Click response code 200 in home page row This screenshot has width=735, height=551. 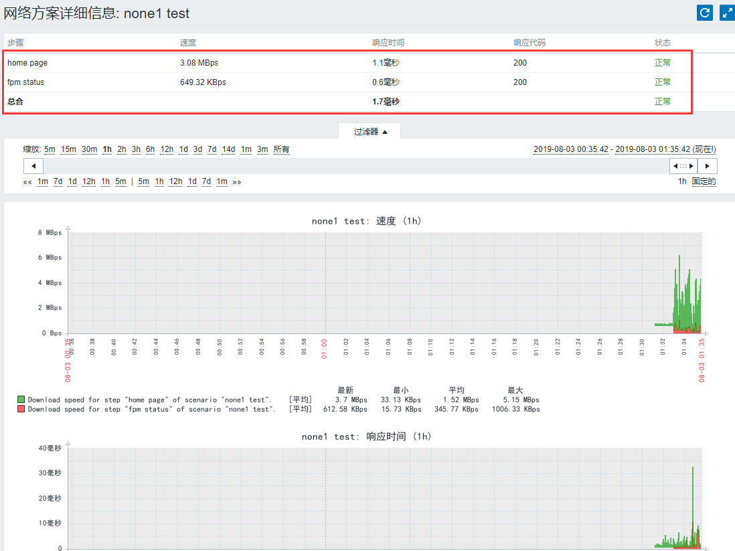click(520, 63)
